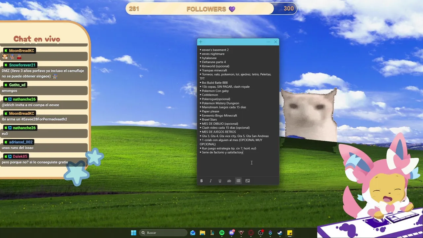Click note line 'Brawl Stars'
The image size is (423, 238).
pos(209,120)
